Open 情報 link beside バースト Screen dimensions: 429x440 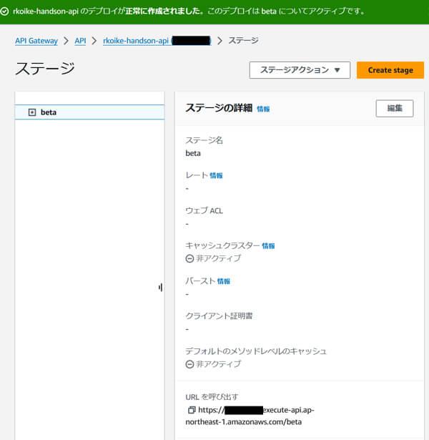pyautogui.click(x=224, y=281)
